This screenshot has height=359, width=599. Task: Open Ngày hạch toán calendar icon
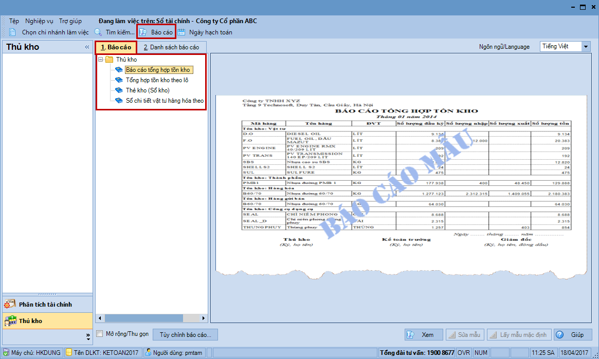point(181,32)
